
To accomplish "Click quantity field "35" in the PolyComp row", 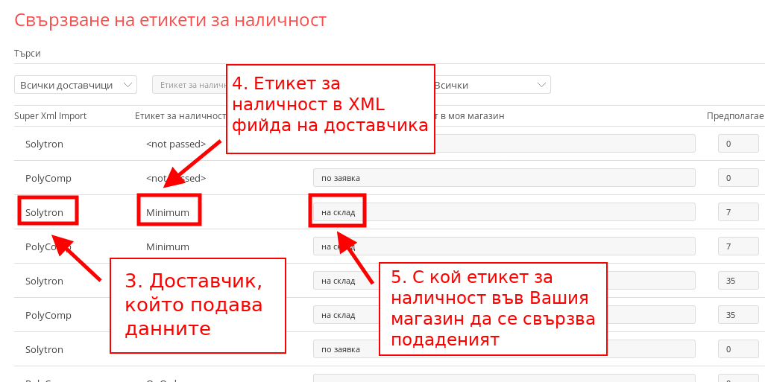I will (x=737, y=315).
